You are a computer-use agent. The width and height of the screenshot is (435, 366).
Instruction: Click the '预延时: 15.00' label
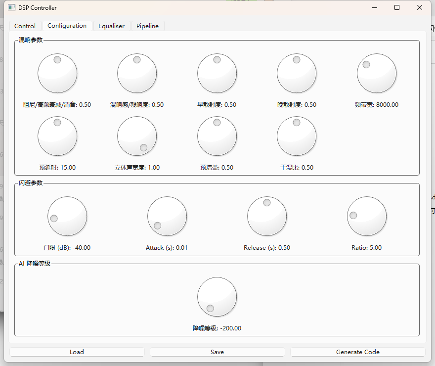(57, 167)
